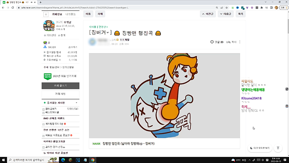Click the scroll-to-top arrow button

pos(278,148)
